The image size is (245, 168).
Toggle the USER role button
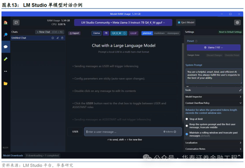[75, 132]
